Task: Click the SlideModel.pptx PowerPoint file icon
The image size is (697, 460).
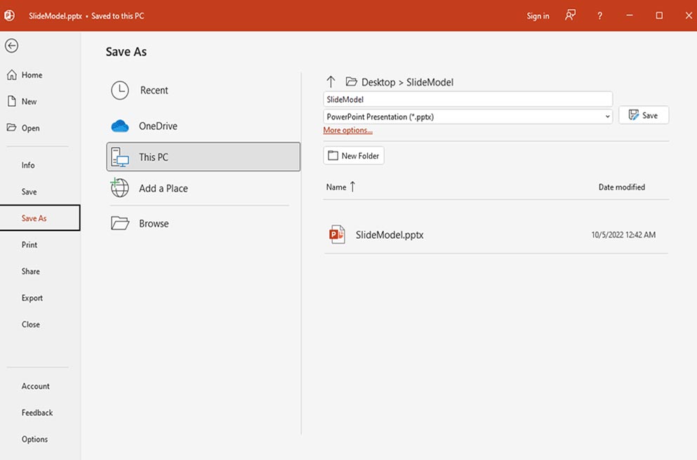Action: [x=337, y=235]
